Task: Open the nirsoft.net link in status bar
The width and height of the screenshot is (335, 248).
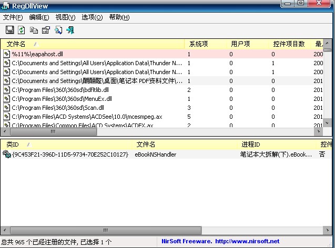Action: tap(247, 242)
